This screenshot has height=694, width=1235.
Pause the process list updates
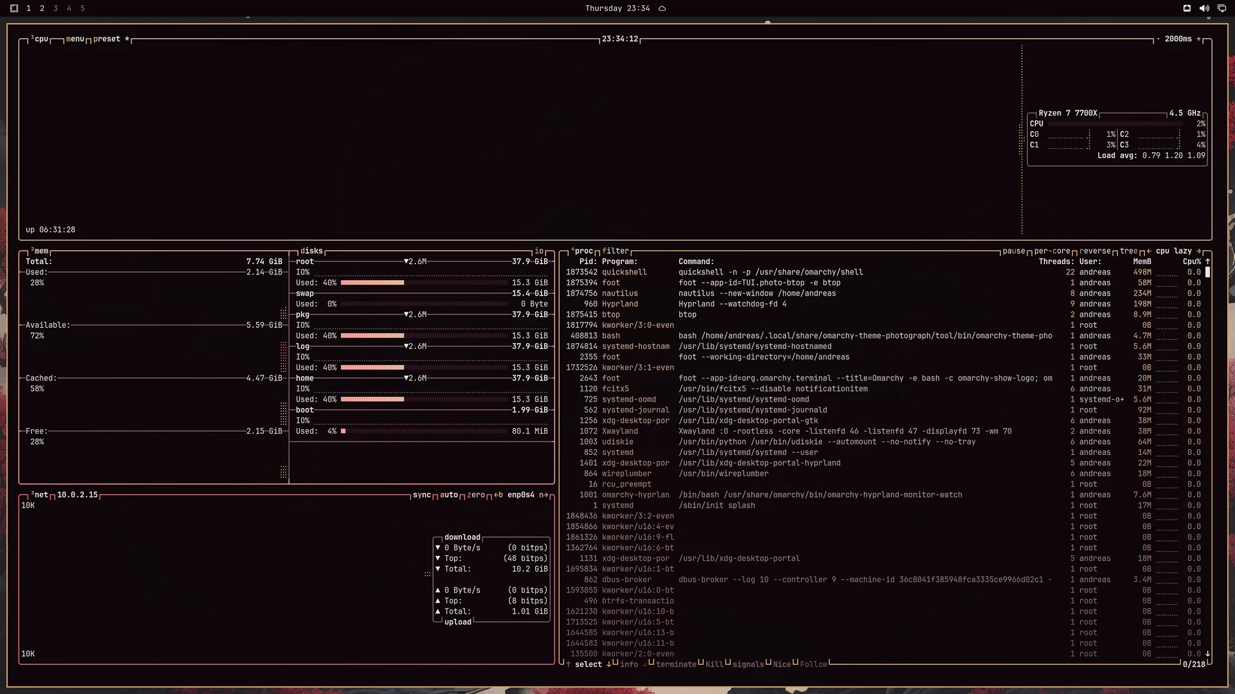click(x=1014, y=251)
